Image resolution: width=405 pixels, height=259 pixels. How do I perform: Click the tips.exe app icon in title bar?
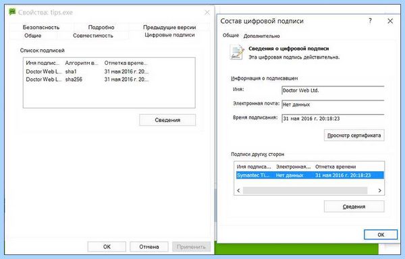[x=12, y=12]
